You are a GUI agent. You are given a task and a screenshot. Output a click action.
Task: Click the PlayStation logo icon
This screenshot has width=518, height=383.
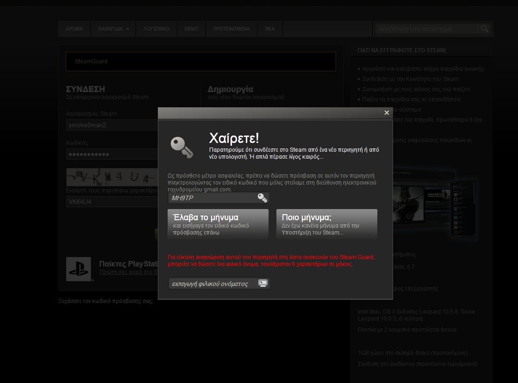pyautogui.click(x=79, y=269)
